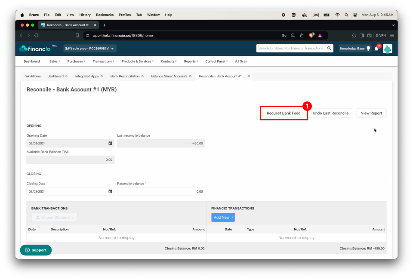
Task: Open the Add New dropdown
Action: (x=223, y=218)
